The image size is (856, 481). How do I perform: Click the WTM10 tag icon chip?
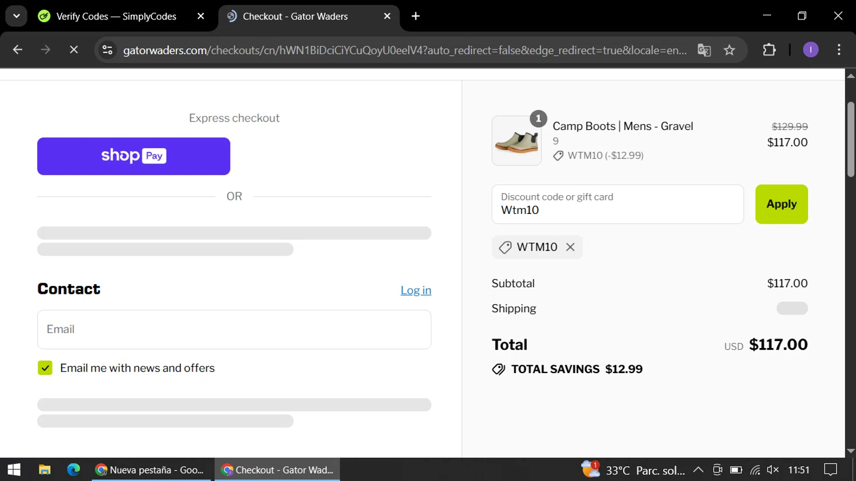coord(505,247)
